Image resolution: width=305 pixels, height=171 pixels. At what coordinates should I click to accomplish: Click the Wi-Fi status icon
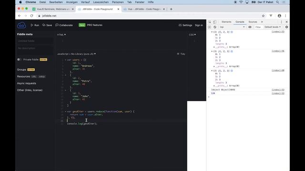[241, 2]
